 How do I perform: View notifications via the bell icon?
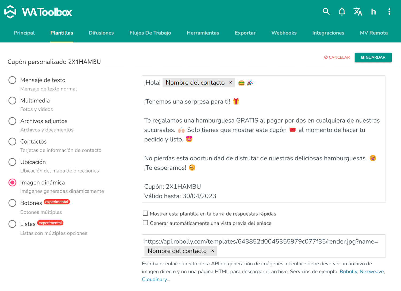click(x=342, y=12)
